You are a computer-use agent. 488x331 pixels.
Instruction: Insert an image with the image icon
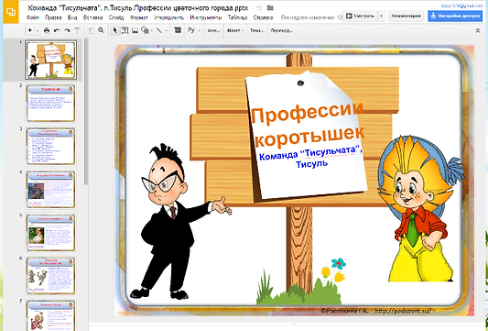(x=135, y=30)
